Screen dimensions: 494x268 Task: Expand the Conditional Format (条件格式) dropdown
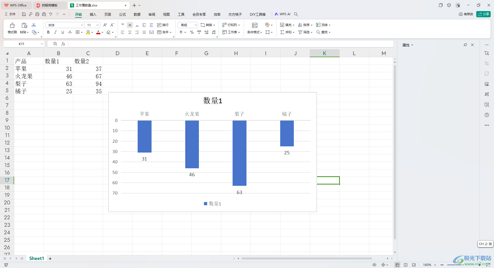click(261, 32)
